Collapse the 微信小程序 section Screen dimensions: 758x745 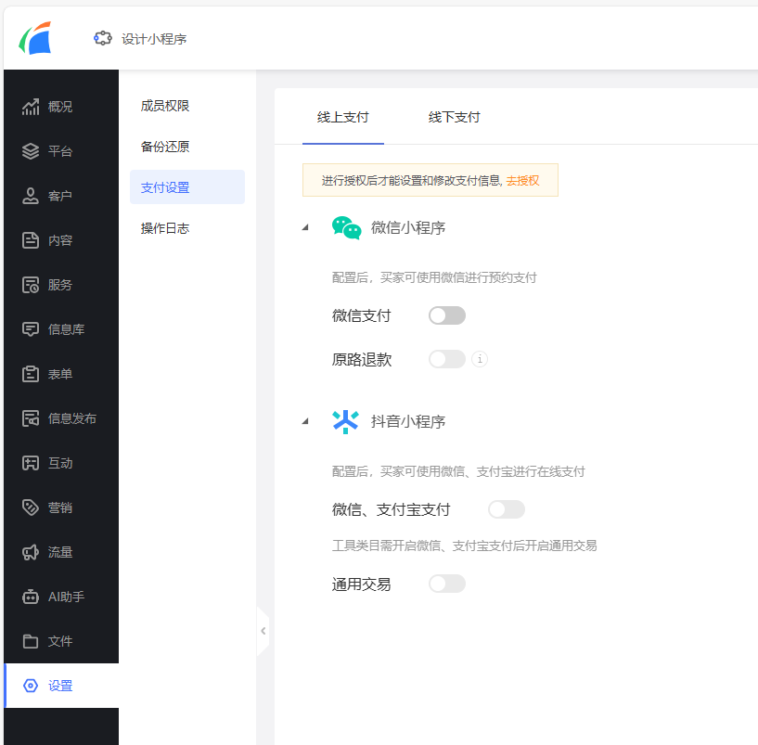click(304, 225)
